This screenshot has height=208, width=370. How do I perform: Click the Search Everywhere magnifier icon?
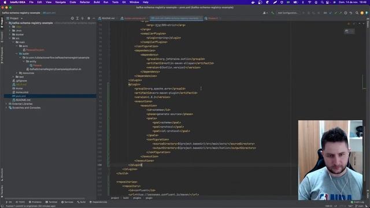point(357,13)
